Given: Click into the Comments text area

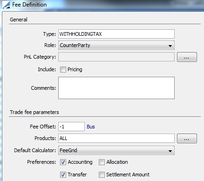Looking at the screenshot, I should point(116,88).
